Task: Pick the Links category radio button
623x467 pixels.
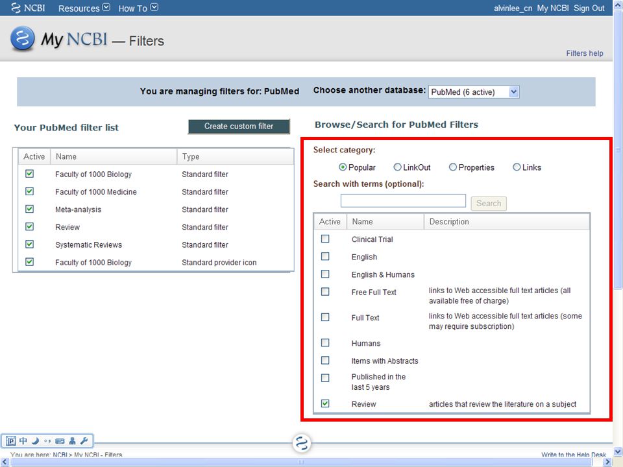Action: coord(517,167)
